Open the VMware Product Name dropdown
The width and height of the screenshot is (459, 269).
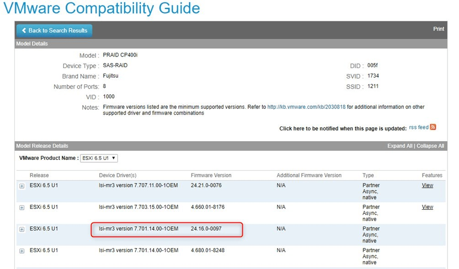tap(99, 158)
